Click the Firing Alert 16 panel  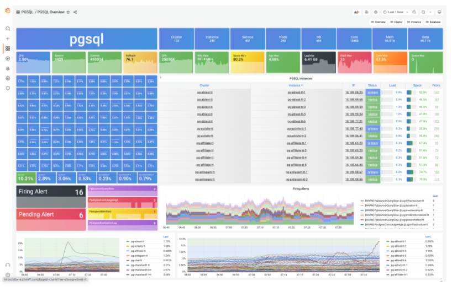pos(51,197)
